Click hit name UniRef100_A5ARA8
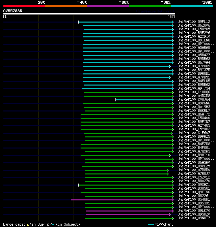Image resolution: width=216 pixels, height=227 pixels. 194,47
